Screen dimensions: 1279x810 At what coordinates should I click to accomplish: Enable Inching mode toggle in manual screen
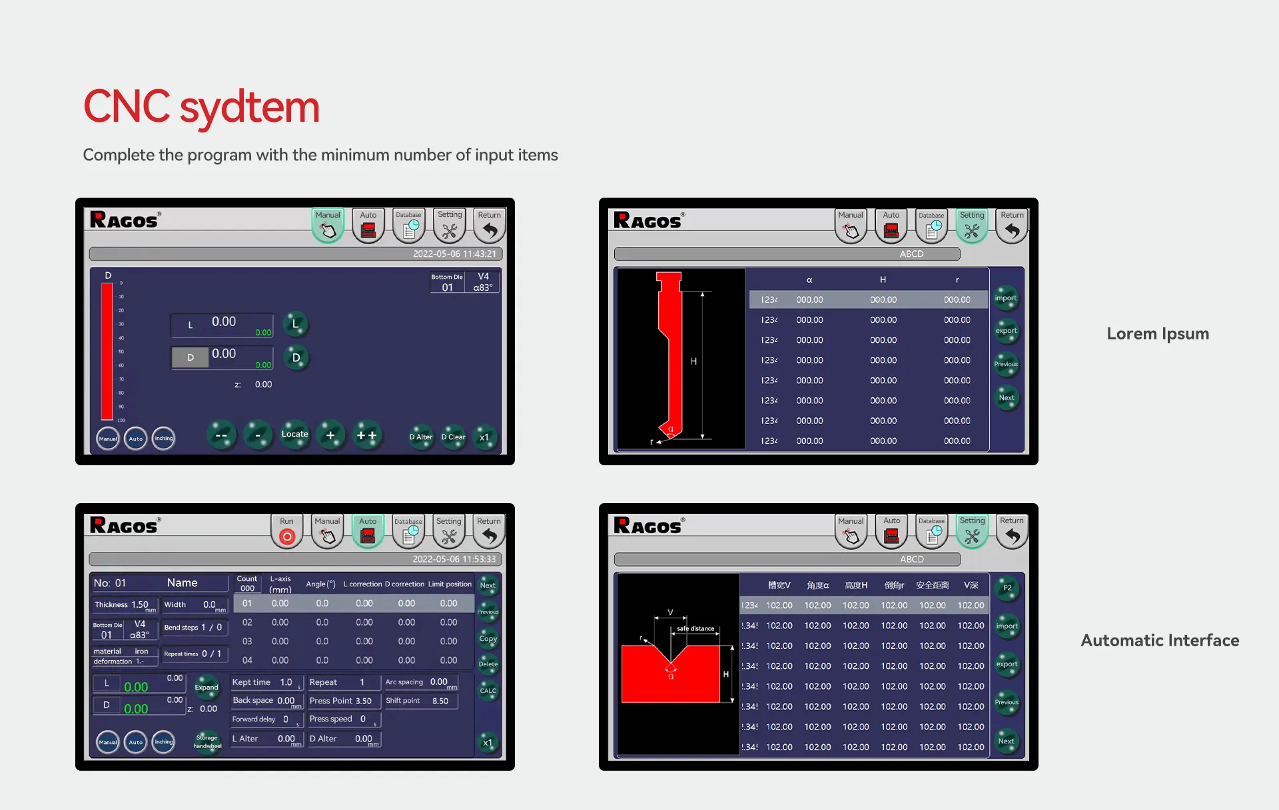tap(165, 439)
